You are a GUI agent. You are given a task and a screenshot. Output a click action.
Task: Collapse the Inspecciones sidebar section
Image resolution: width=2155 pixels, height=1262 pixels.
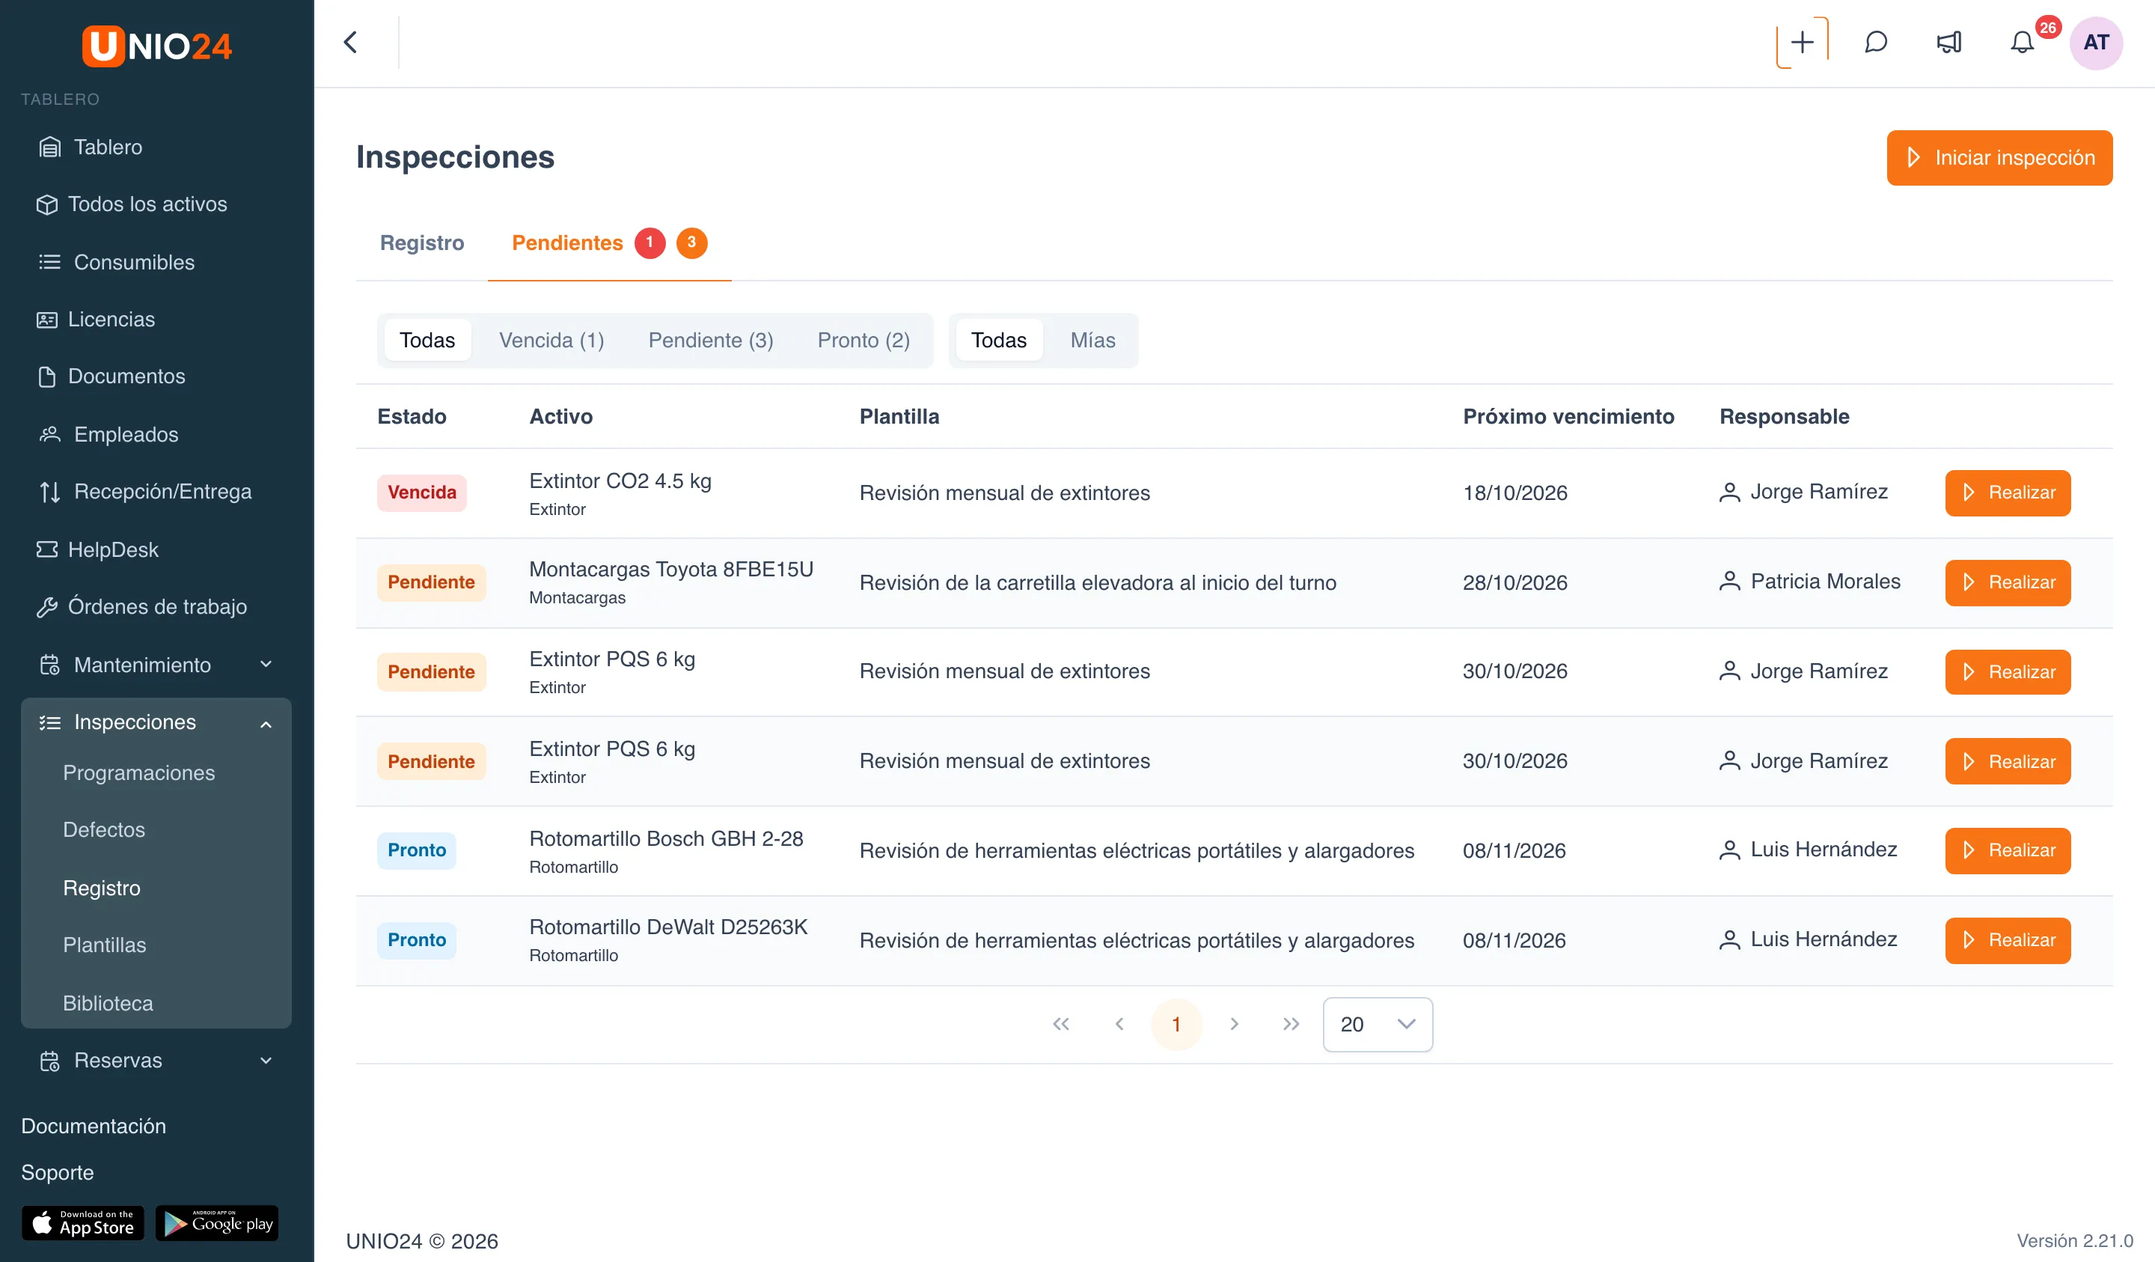coord(156,722)
